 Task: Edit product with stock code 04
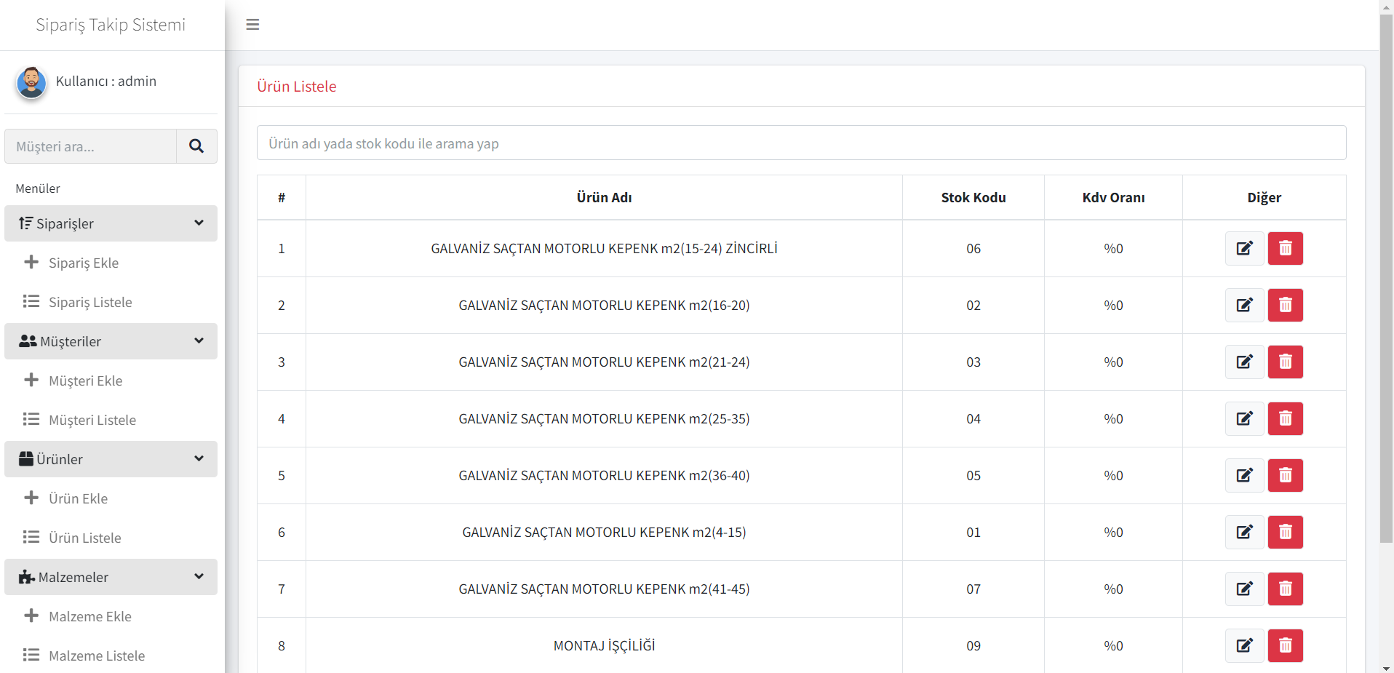tap(1244, 418)
